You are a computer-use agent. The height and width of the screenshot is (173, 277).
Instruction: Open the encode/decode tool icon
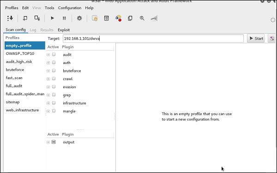pyautogui.click(x=118, y=18)
